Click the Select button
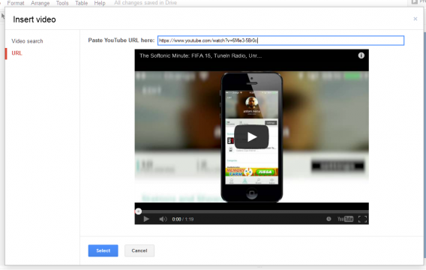Image resolution: width=426 pixels, height=270 pixels. click(103, 250)
